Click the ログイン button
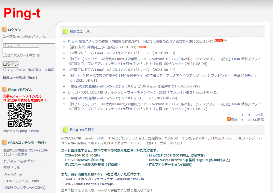This screenshot has height=193, width=273. (10, 64)
